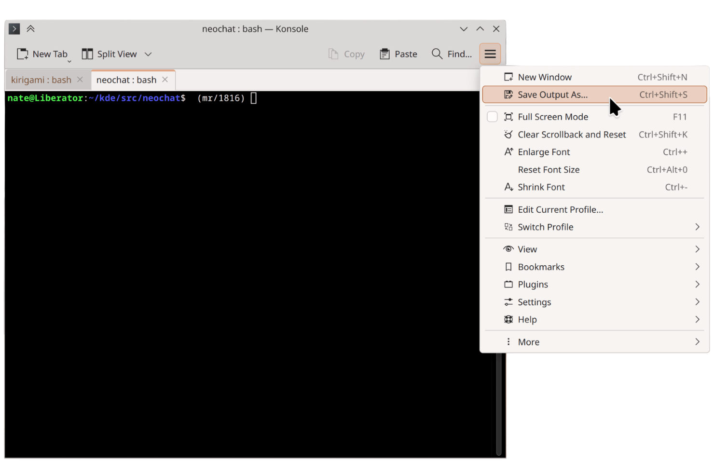Click the Settings sliders icon
The width and height of the screenshot is (714, 476).
click(508, 302)
